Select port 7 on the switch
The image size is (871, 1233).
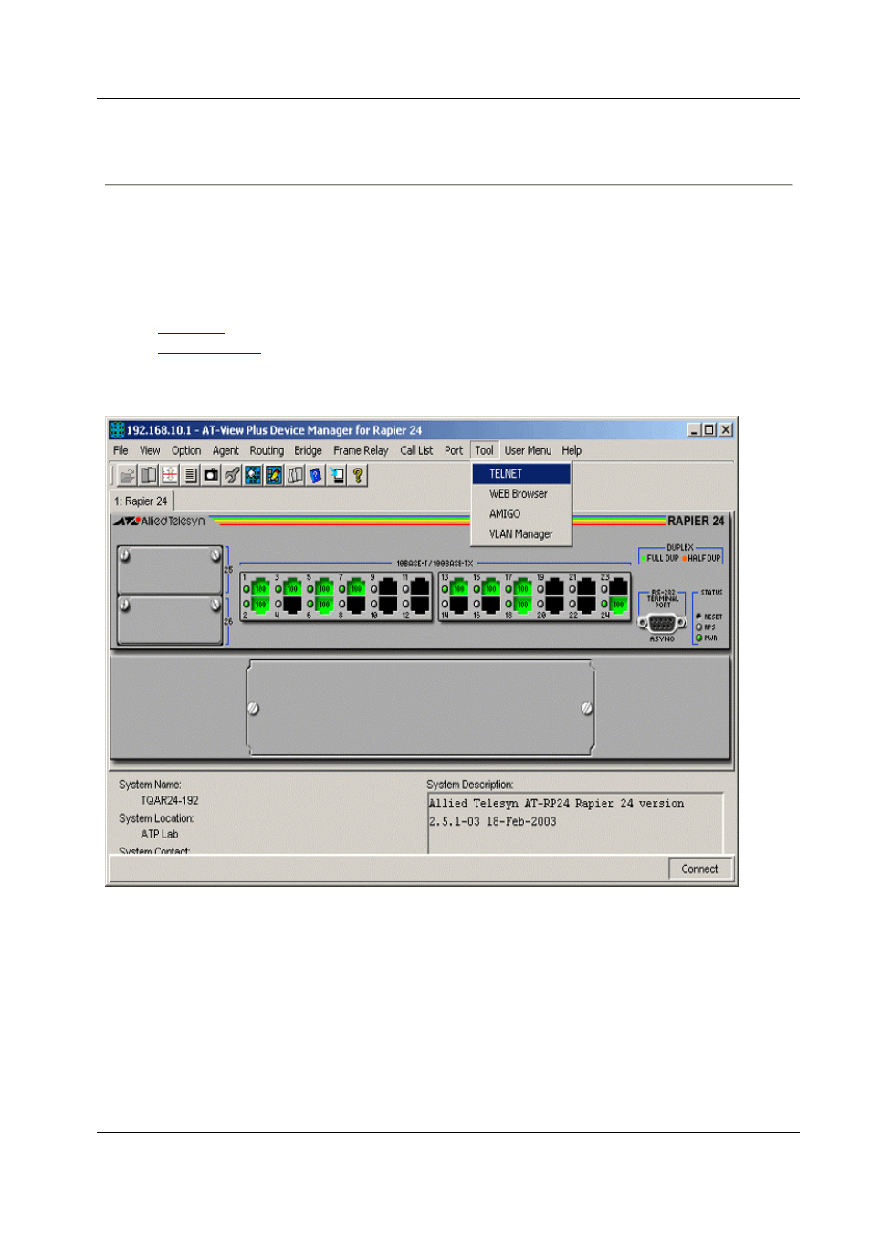(x=356, y=587)
